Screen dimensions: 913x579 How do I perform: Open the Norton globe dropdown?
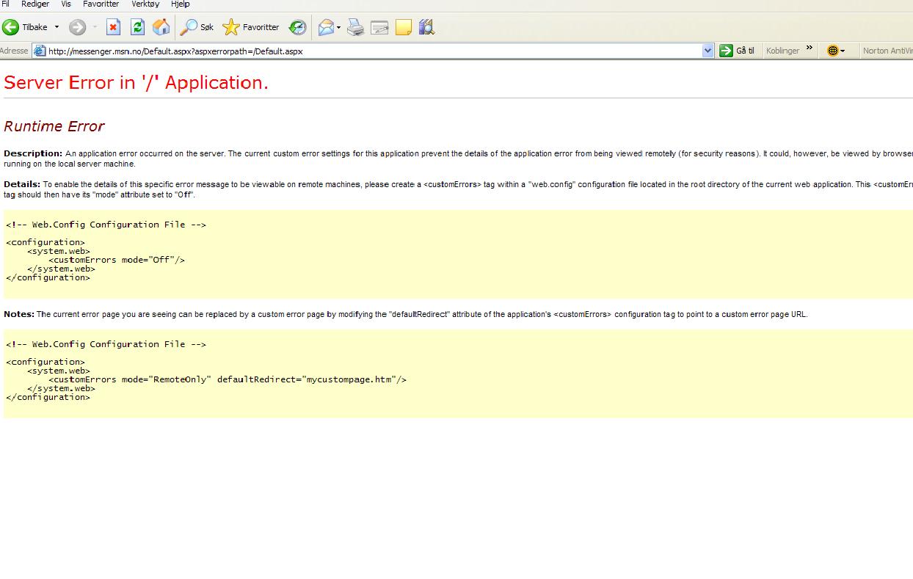click(836, 51)
